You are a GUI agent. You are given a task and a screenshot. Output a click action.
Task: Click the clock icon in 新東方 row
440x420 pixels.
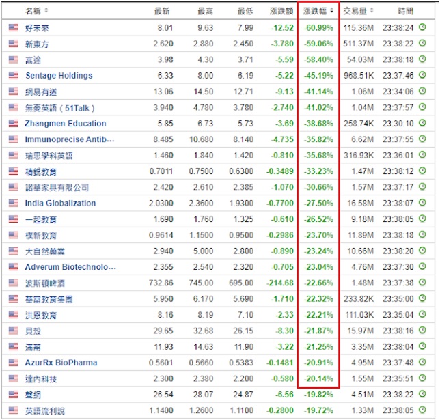click(422, 43)
